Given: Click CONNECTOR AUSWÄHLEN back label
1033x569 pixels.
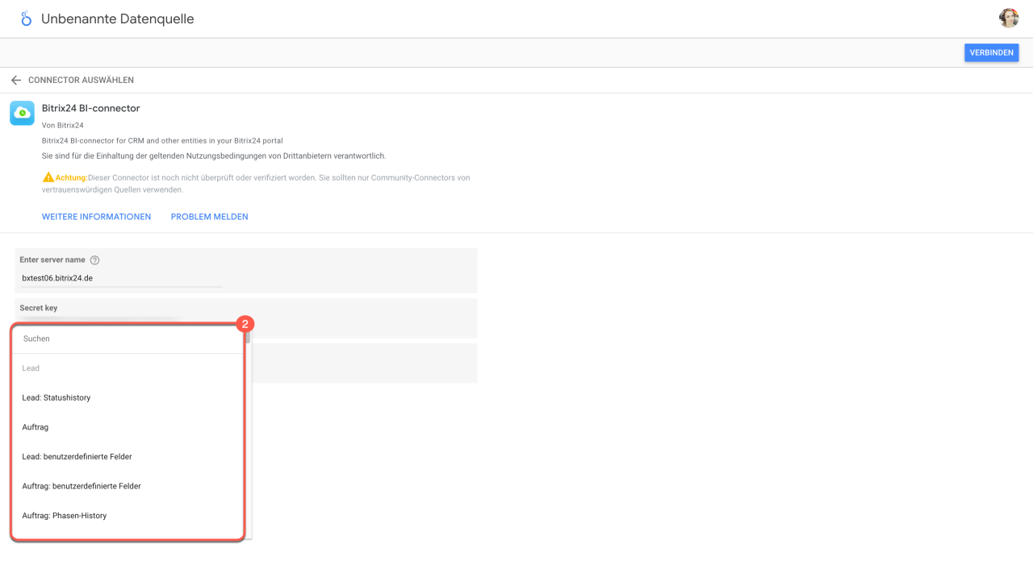Looking at the screenshot, I should (x=81, y=81).
